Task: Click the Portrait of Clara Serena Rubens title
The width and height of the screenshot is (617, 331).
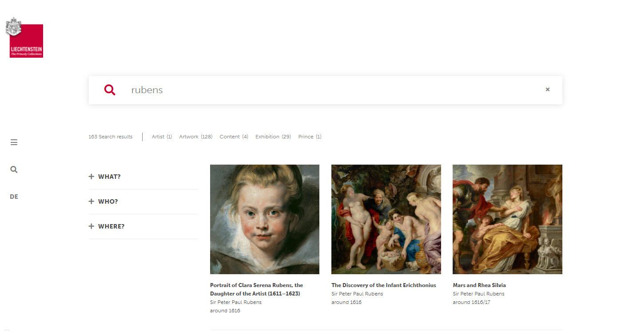Action: [x=257, y=289]
